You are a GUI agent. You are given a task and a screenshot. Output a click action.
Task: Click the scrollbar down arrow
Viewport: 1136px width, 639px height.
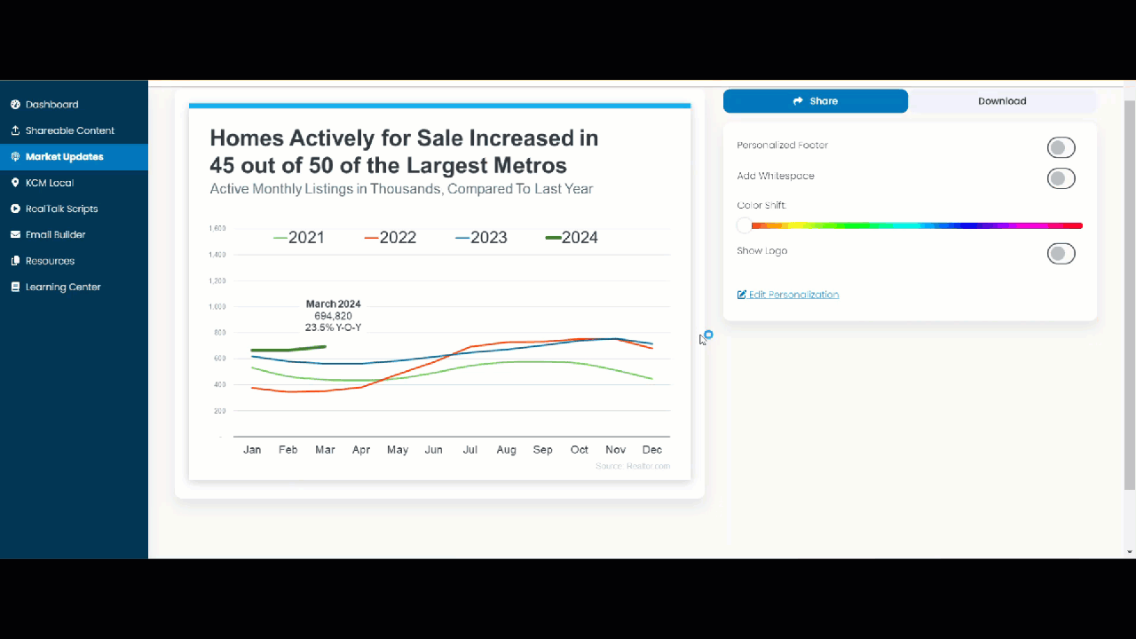coord(1129,551)
